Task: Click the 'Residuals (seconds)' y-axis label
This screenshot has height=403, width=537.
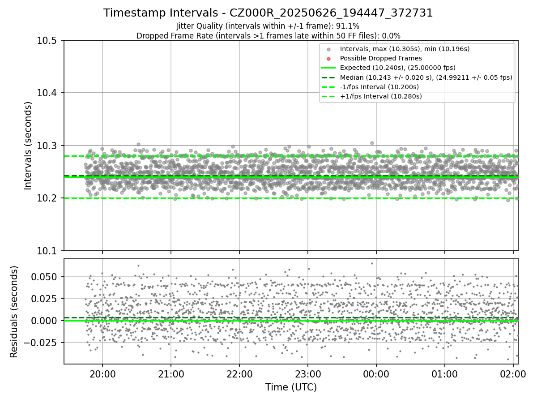Action: pyautogui.click(x=14, y=312)
